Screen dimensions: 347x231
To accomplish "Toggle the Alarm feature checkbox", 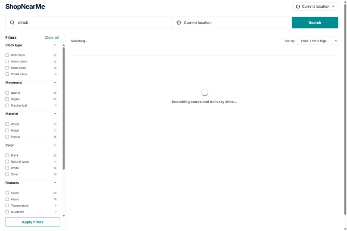I will [7, 199].
